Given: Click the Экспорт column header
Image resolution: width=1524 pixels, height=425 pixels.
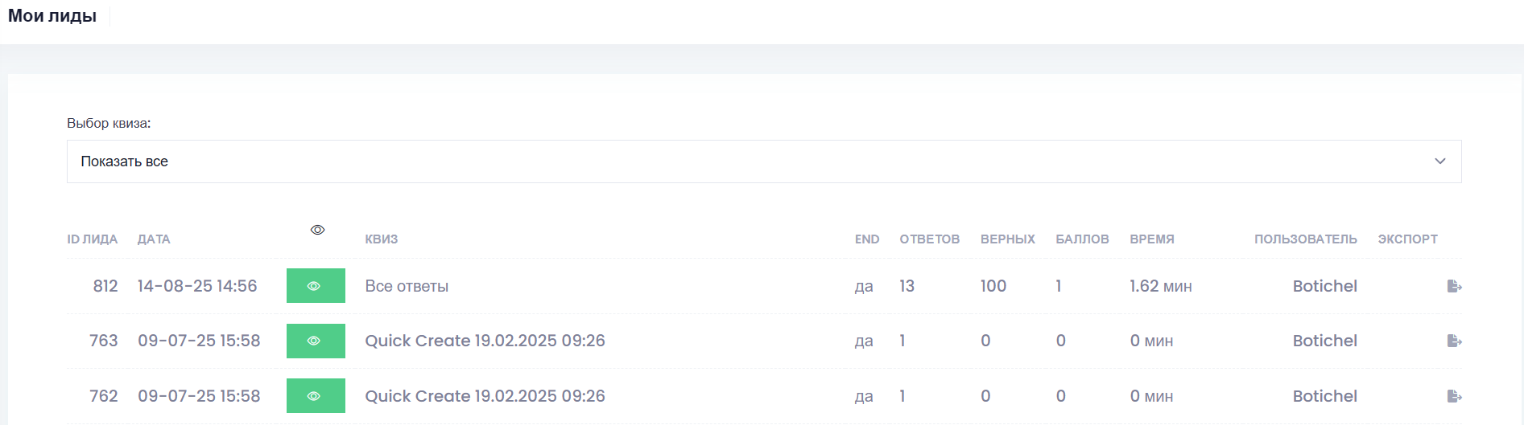Looking at the screenshot, I should pyautogui.click(x=1407, y=239).
